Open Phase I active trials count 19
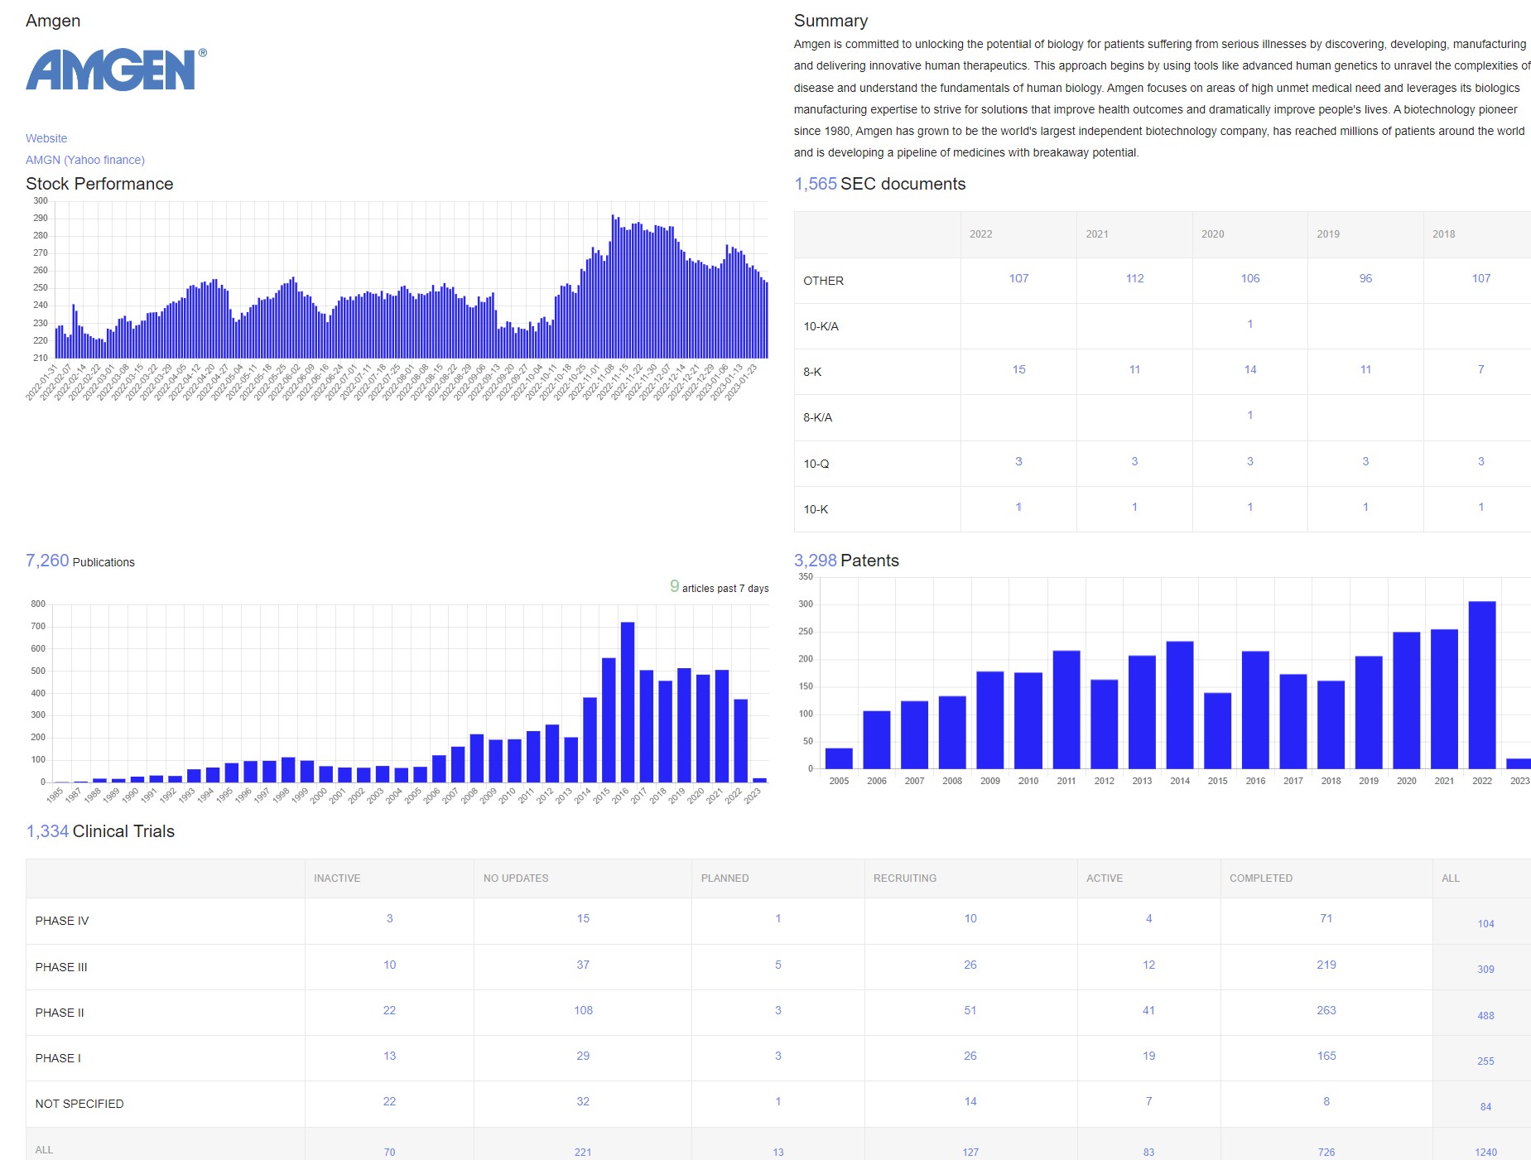The image size is (1531, 1160). click(x=1148, y=1056)
